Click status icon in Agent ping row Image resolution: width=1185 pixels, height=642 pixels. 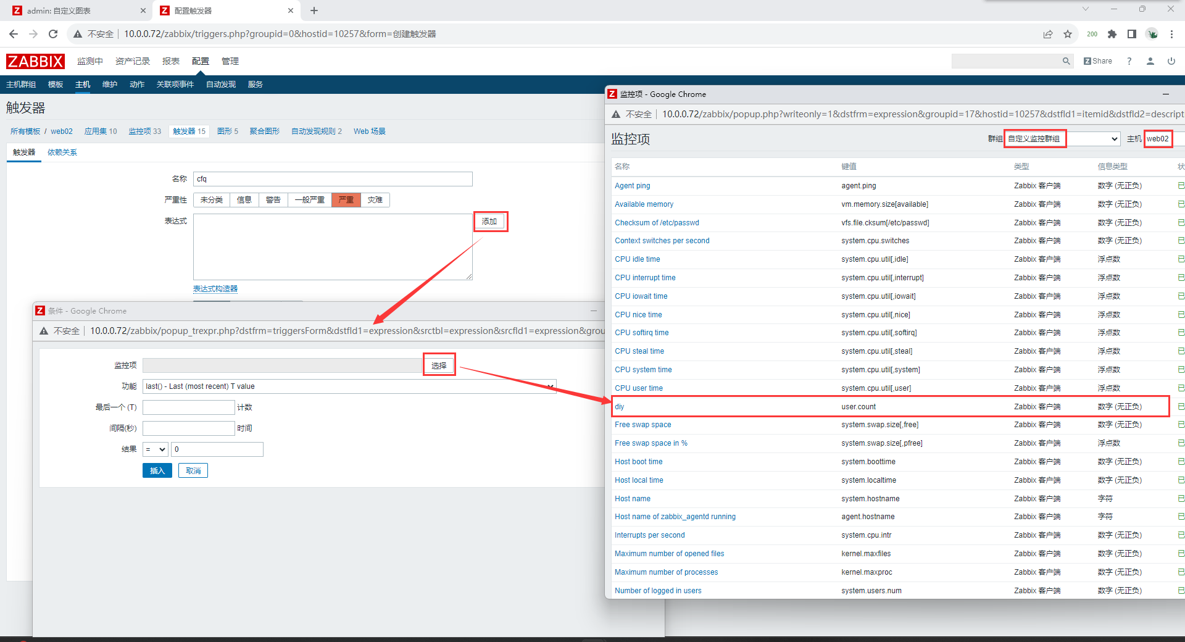[1181, 186]
